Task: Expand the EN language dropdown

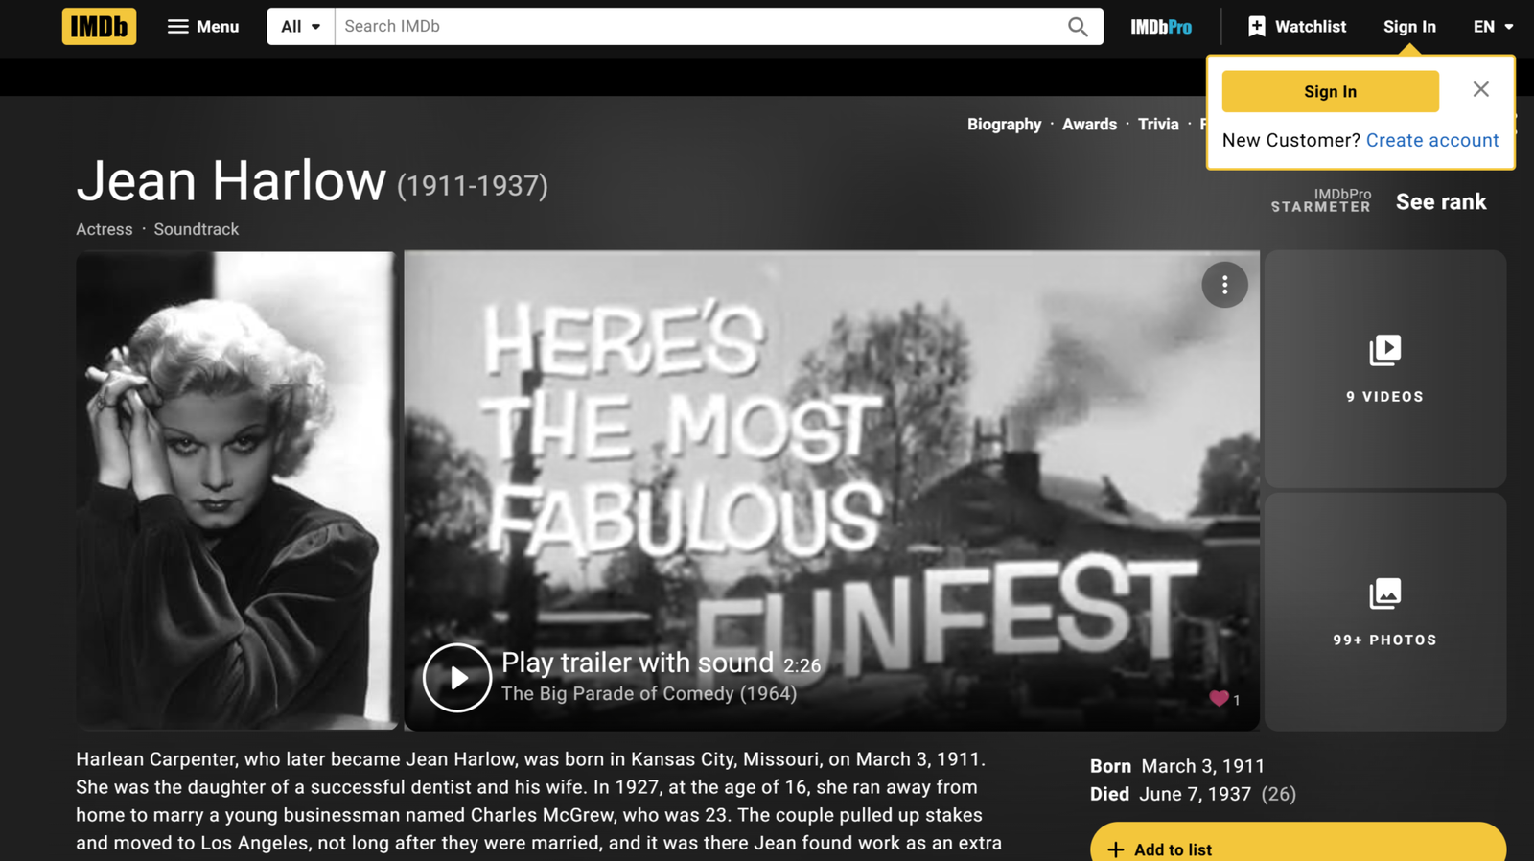Action: [1493, 27]
